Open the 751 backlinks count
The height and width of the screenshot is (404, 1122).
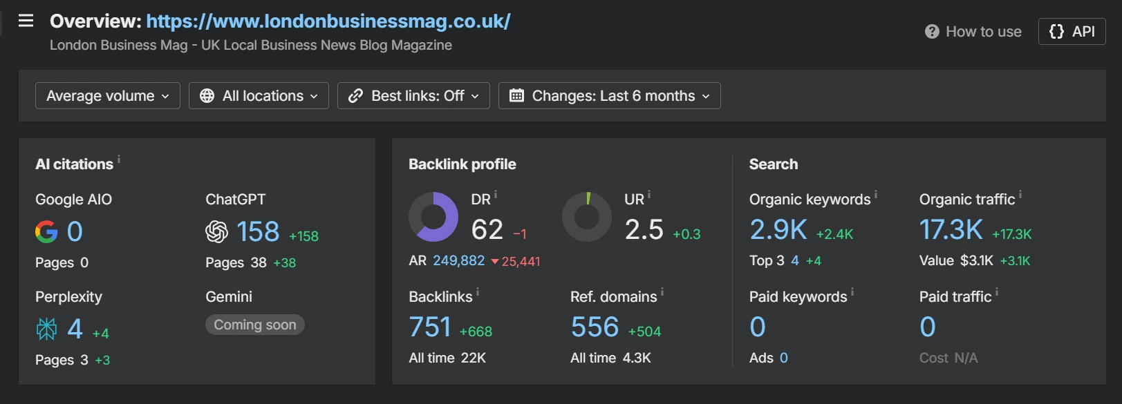(x=430, y=327)
